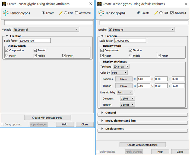Expand General section
The width and height of the screenshot is (190, 155).
102,113
